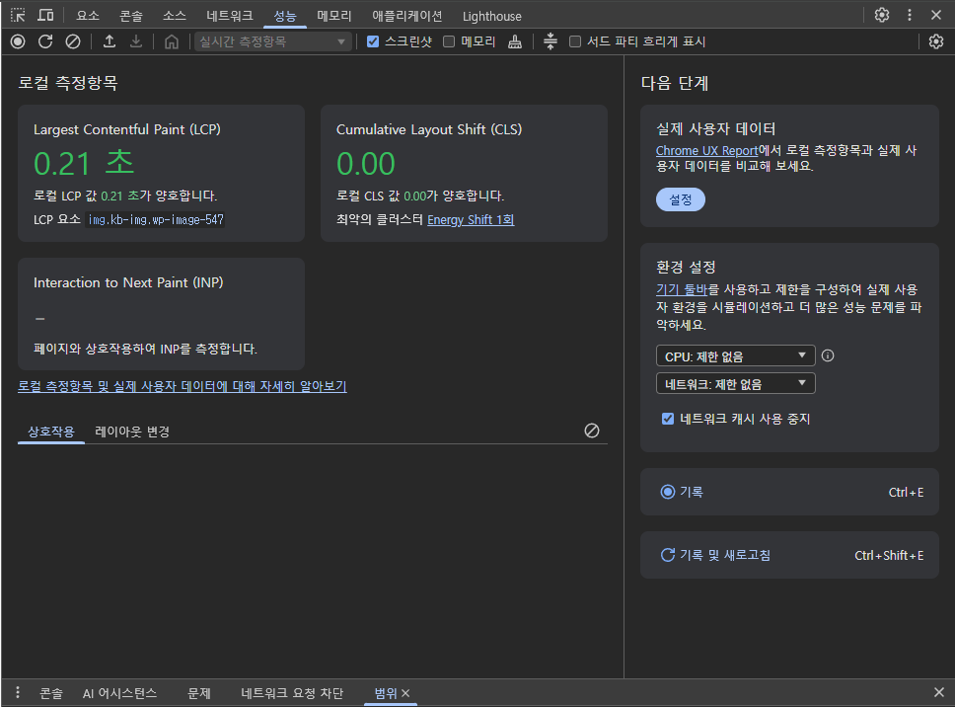This screenshot has width=955, height=707.
Task: Enable the 메모리 capture checkbox
Action: point(449,41)
